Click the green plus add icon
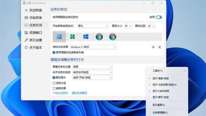 coord(153,47)
